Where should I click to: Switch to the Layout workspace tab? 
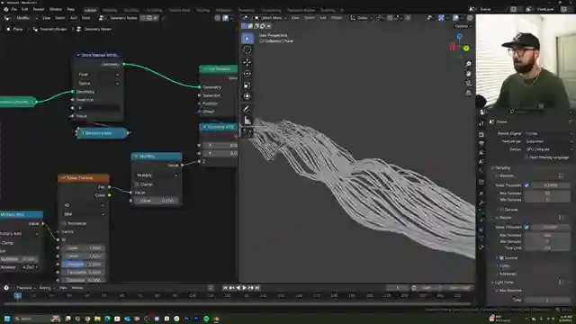coord(90,10)
